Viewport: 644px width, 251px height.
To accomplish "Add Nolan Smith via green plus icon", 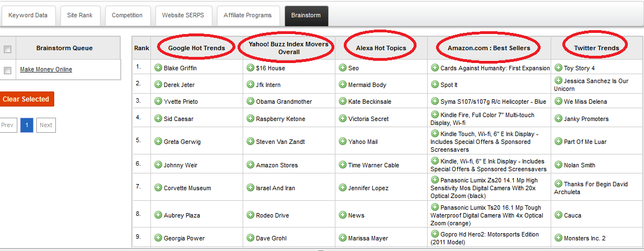I will pos(558,165).
